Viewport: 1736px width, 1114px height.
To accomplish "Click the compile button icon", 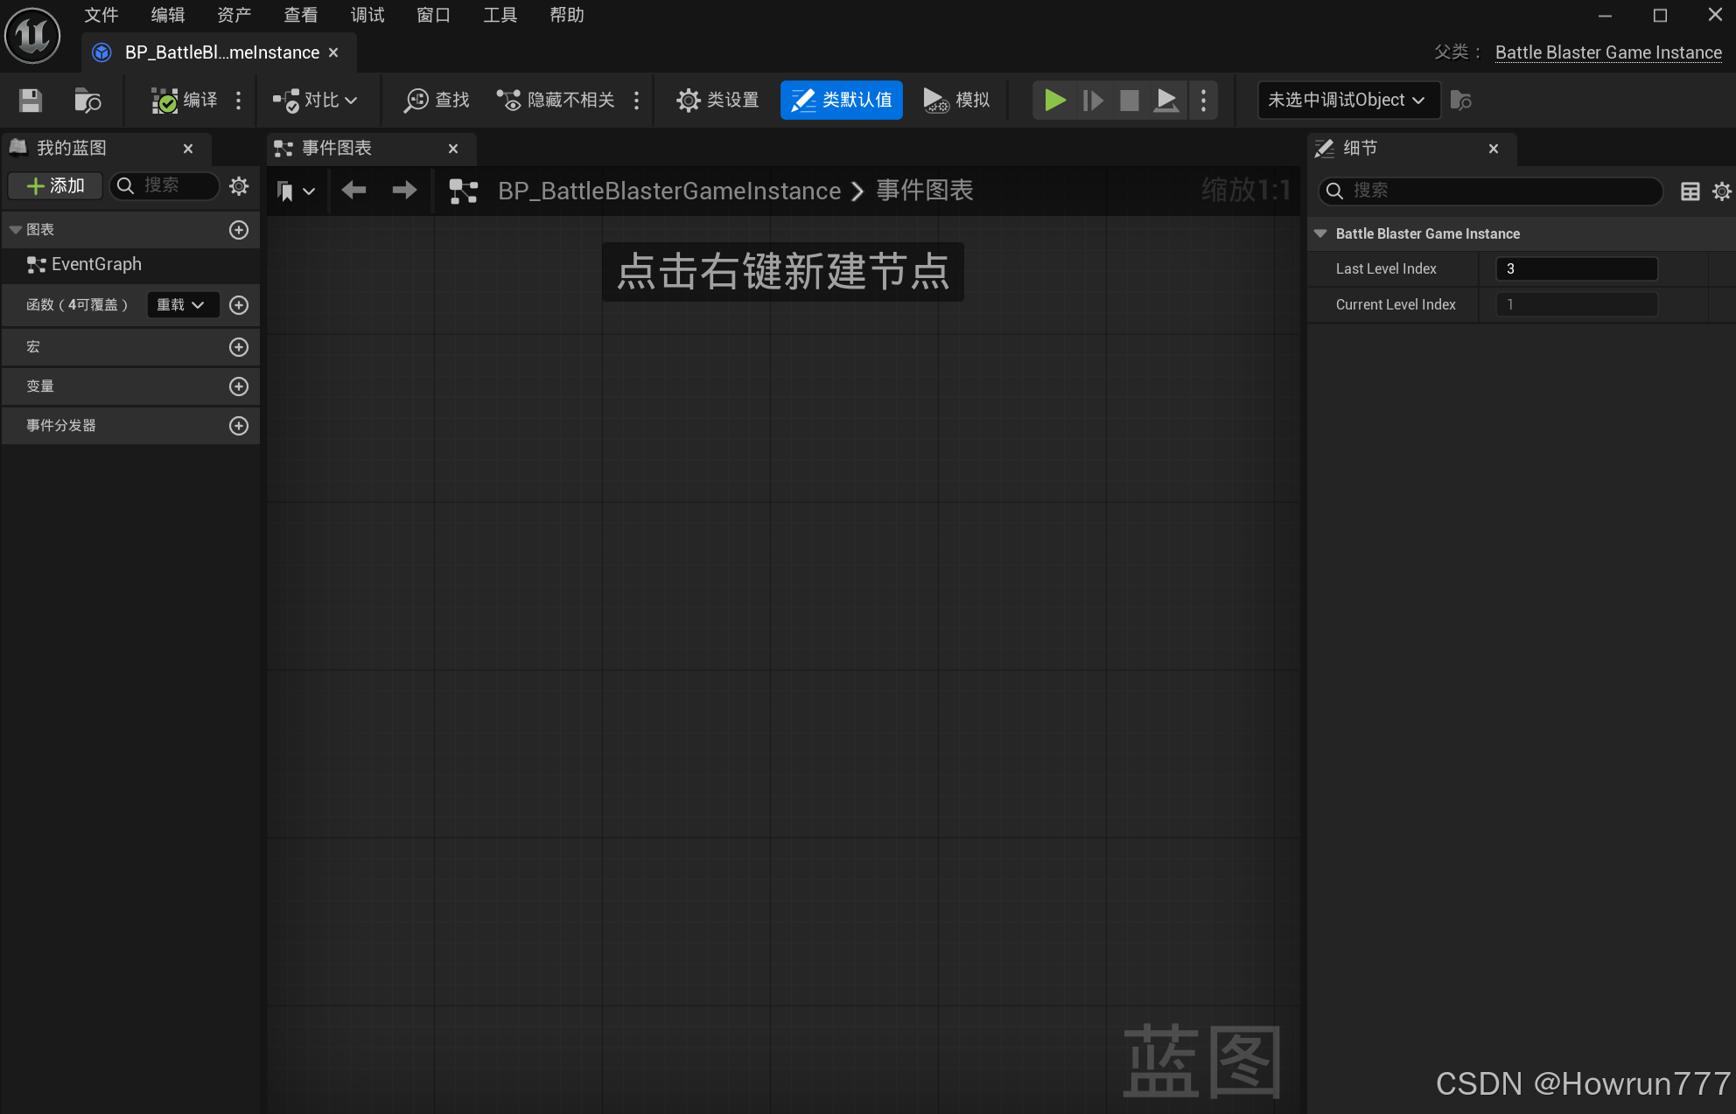I will coord(164,101).
